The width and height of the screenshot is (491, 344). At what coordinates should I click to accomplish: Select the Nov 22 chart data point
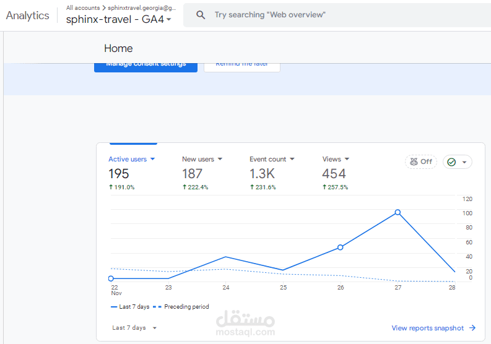[x=111, y=278]
